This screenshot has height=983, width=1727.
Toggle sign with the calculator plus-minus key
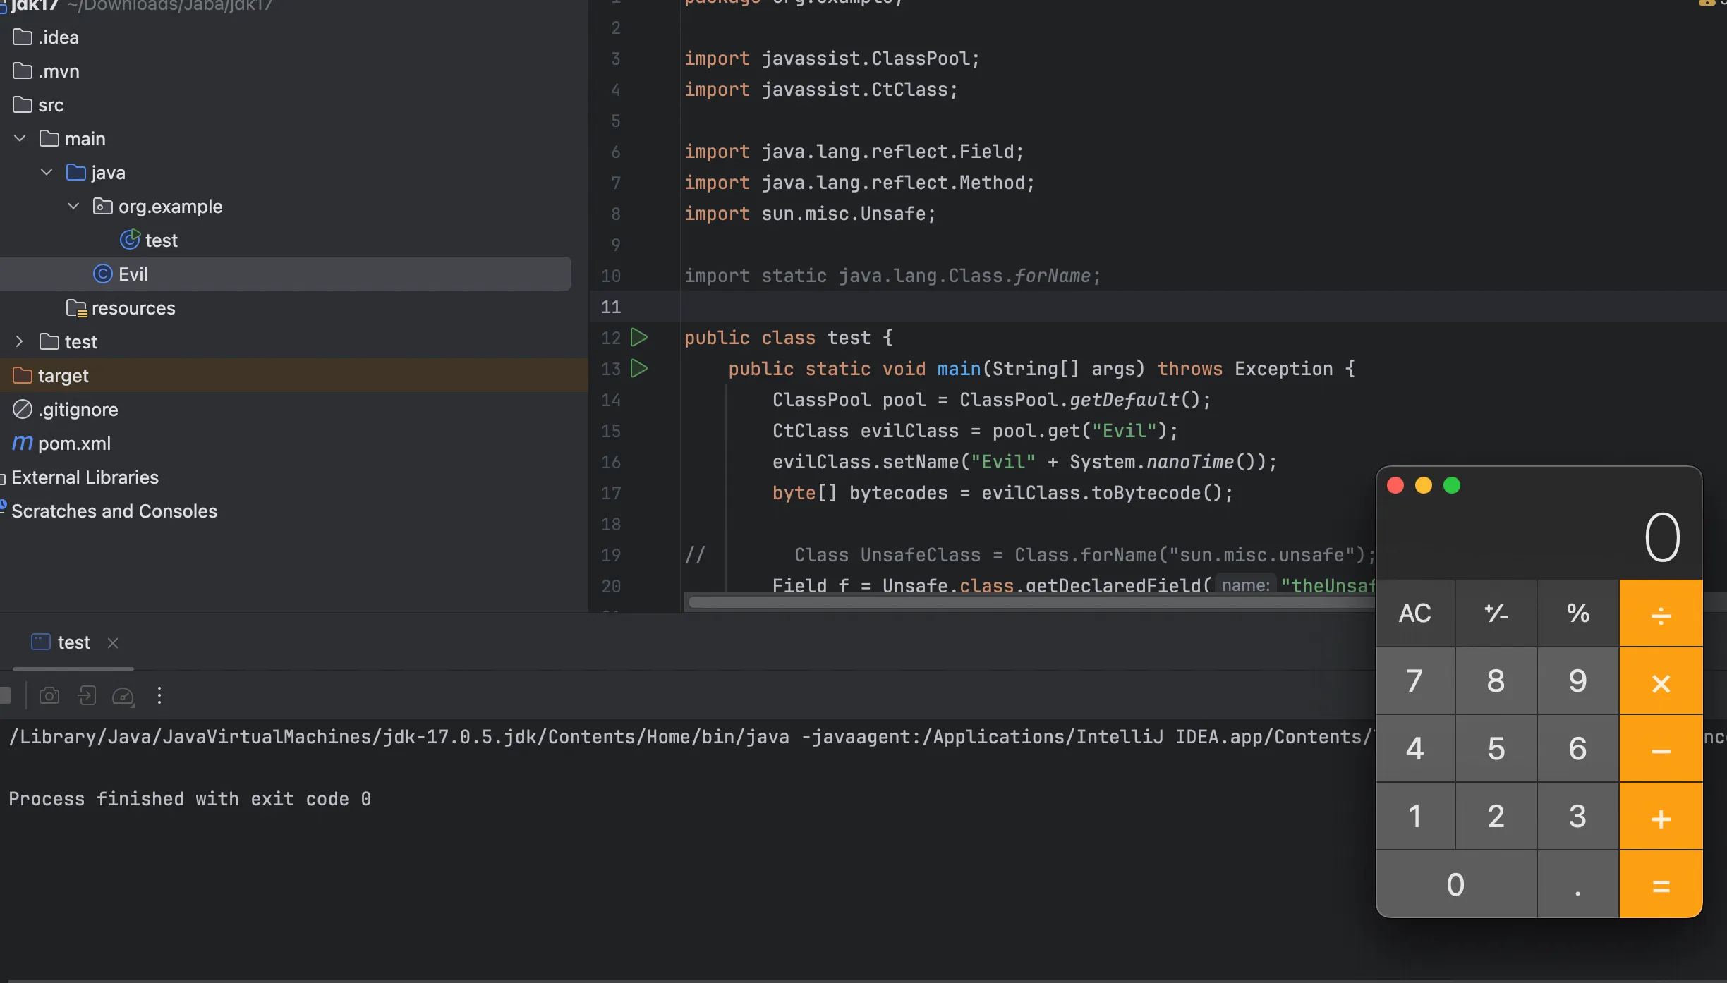click(x=1496, y=613)
